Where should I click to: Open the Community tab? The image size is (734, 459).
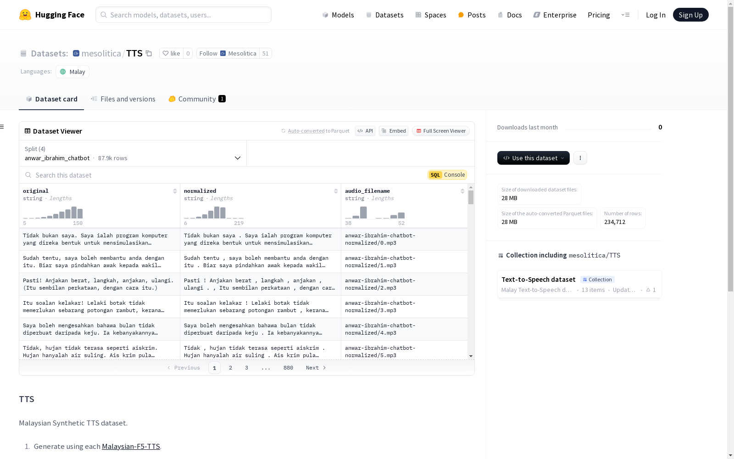(x=197, y=99)
